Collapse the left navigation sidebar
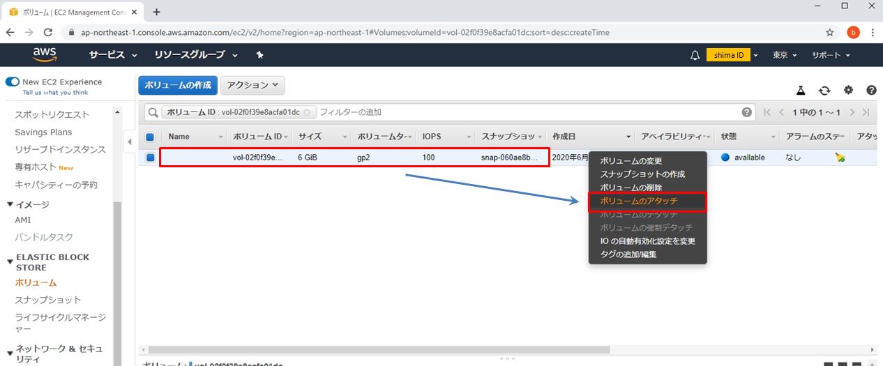This screenshot has width=883, height=366. coord(130,142)
